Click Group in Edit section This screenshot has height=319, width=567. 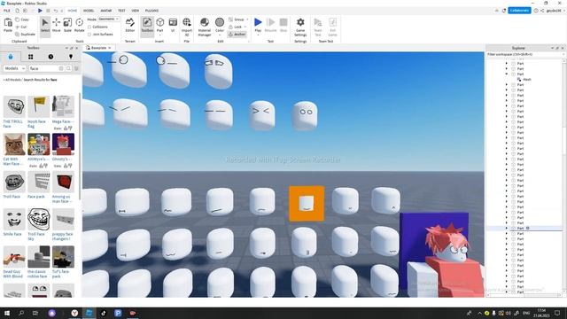point(237,19)
